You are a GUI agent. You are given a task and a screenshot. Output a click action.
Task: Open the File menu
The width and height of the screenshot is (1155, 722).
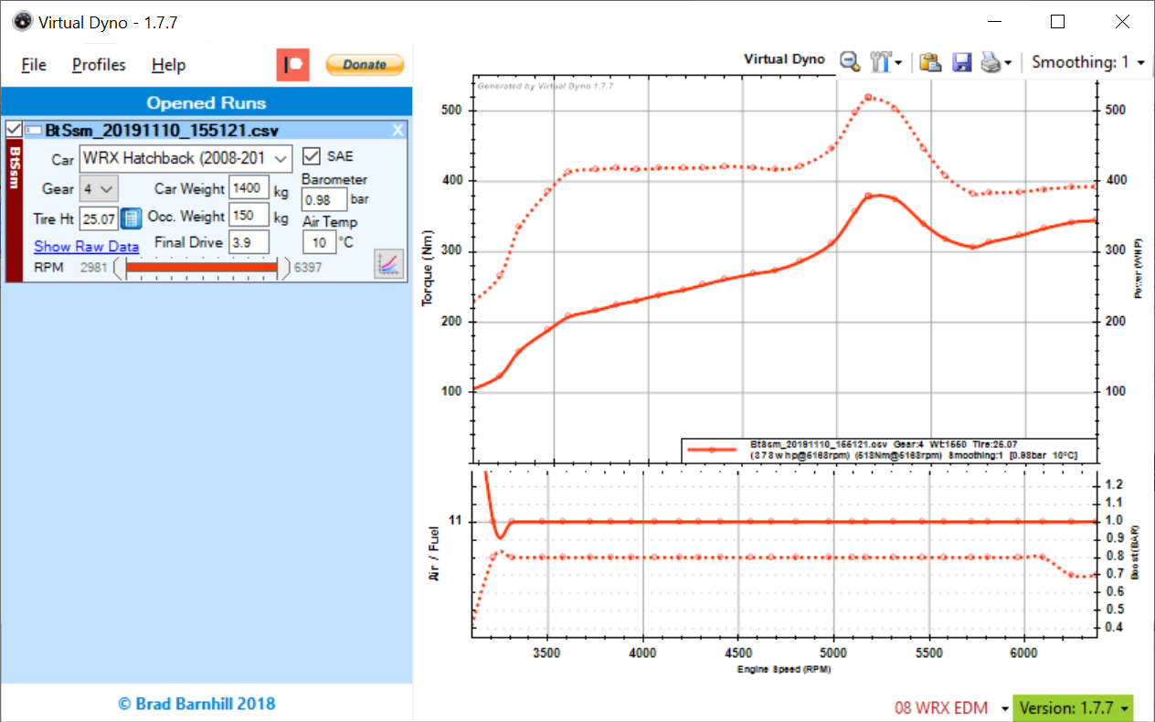(x=34, y=65)
